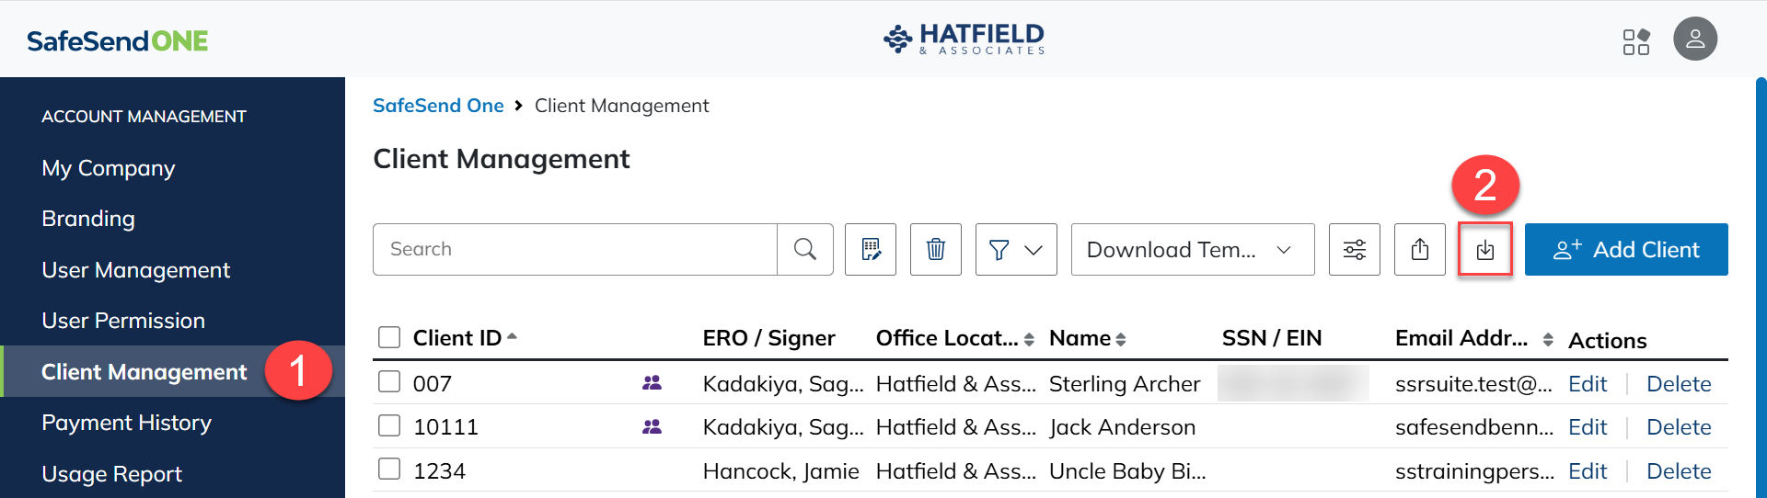Open the app switcher grid icon
The image size is (1767, 498).
(1636, 41)
